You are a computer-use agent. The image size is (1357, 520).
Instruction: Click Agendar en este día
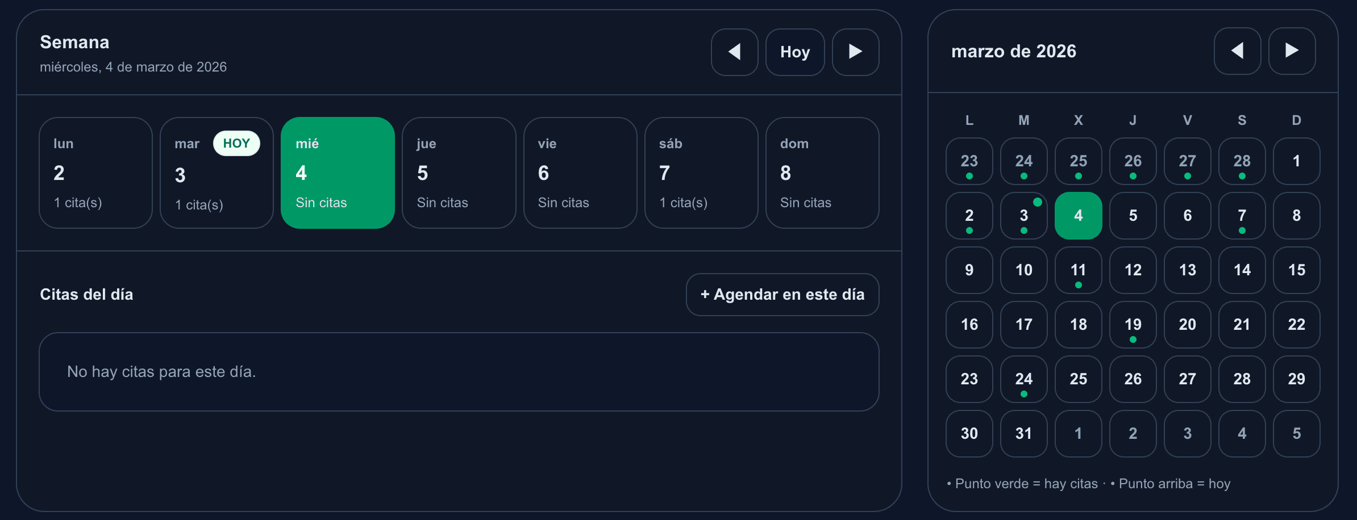(782, 294)
